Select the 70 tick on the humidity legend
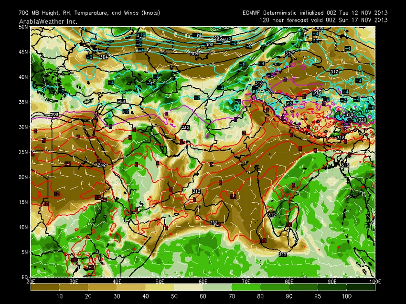 231,296
